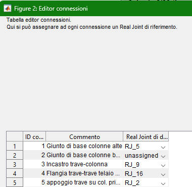Open RJ_9 dropdown arrow in row 3

point(163,165)
